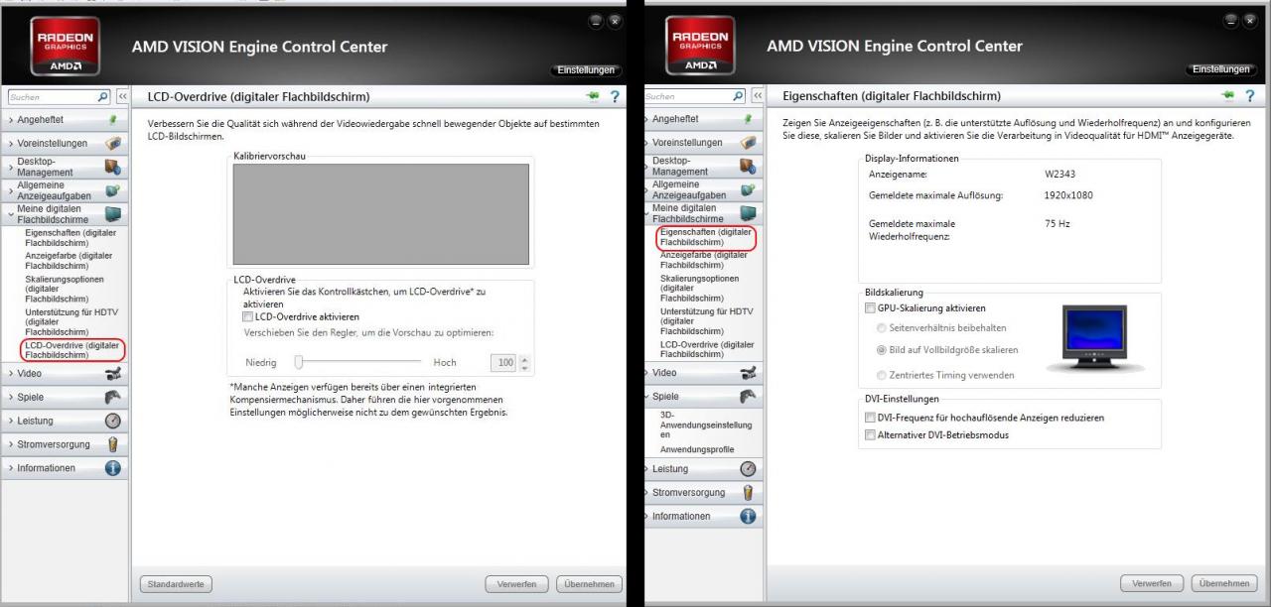Enable the LCD-Overdrive aktivieren checkbox
Viewport: 1271px width, 607px height.
pos(248,316)
